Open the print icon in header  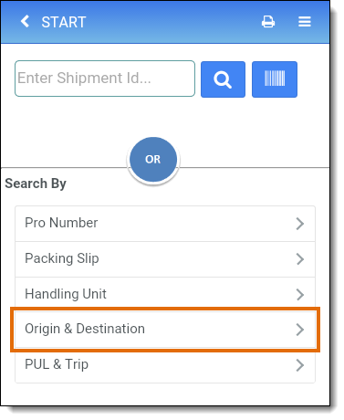268,22
